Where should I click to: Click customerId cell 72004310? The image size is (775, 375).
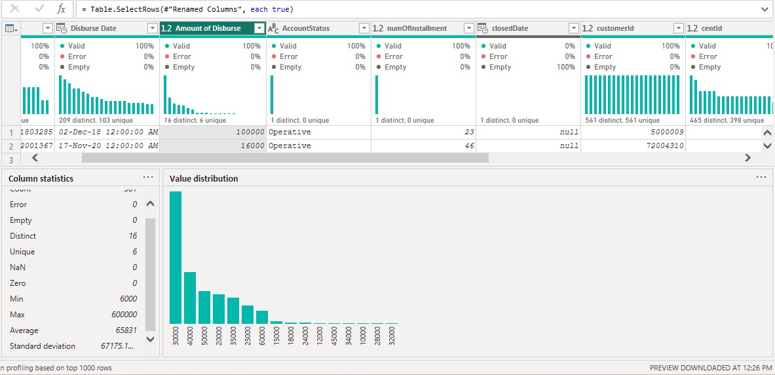coord(633,146)
